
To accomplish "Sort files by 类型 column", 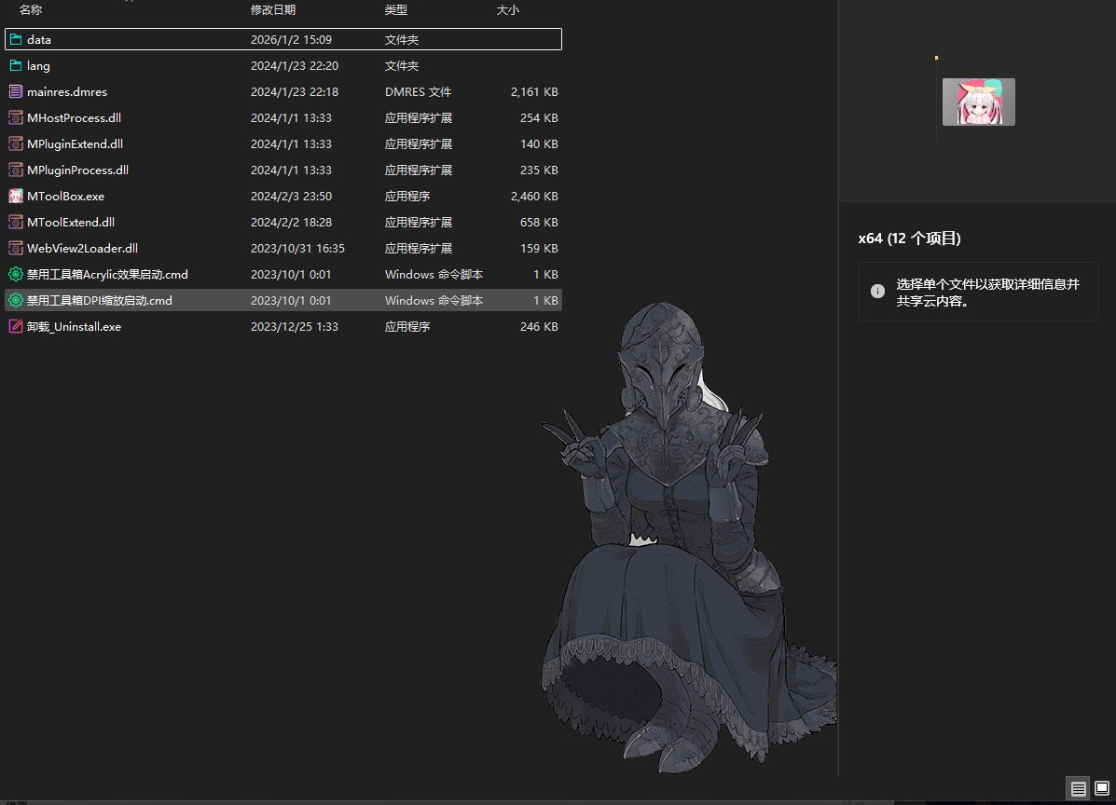I will click(396, 9).
